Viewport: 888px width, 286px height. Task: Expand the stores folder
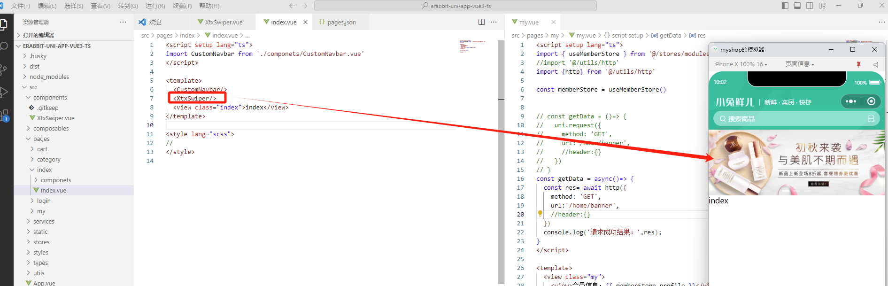(74, 242)
